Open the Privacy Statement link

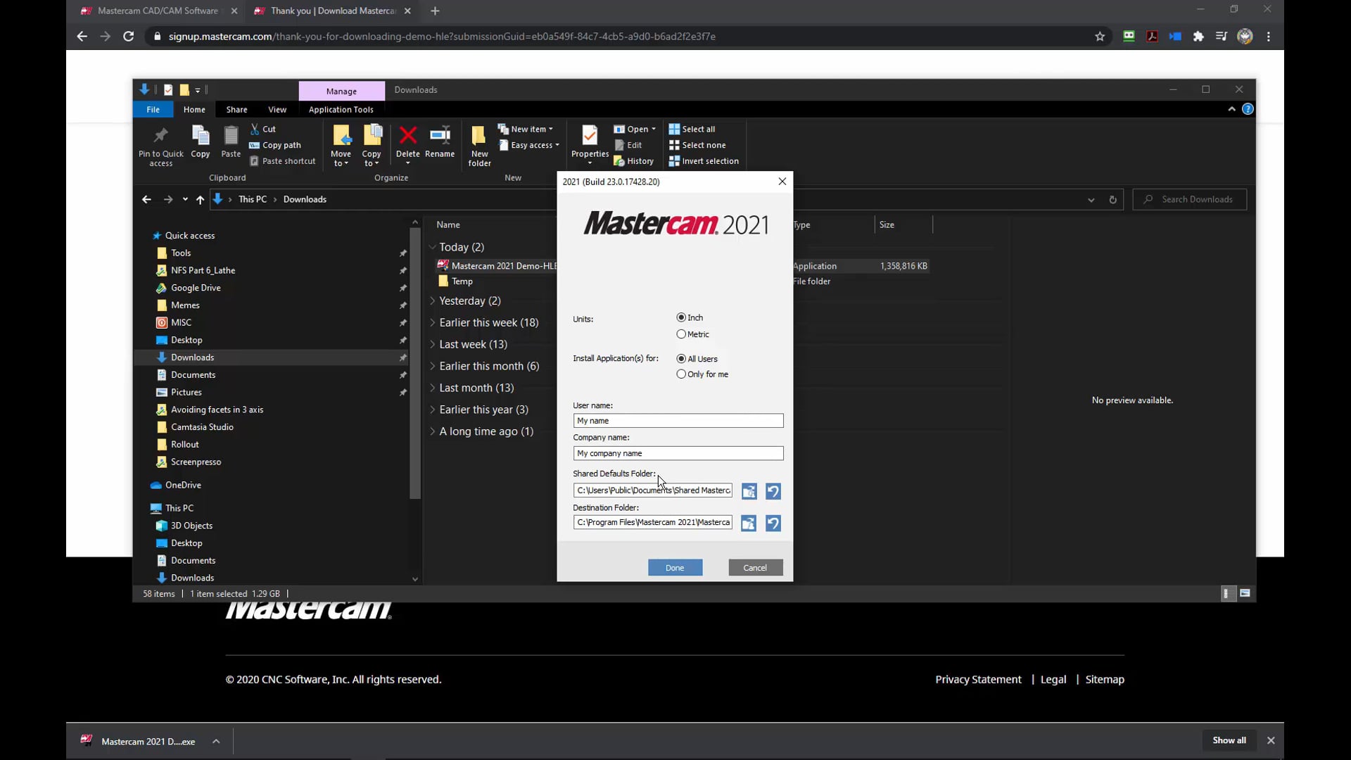[x=978, y=680]
